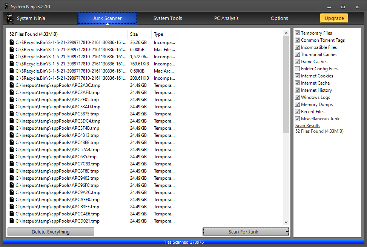
Task: Toggle the Windows Logs checkbox
Action: click(x=297, y=97)
